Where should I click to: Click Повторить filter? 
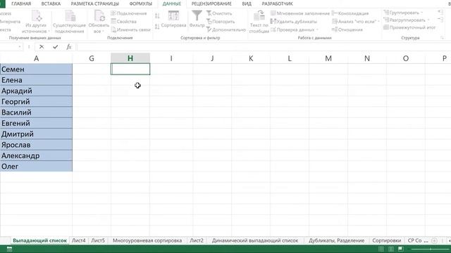(x=221, y=22)
